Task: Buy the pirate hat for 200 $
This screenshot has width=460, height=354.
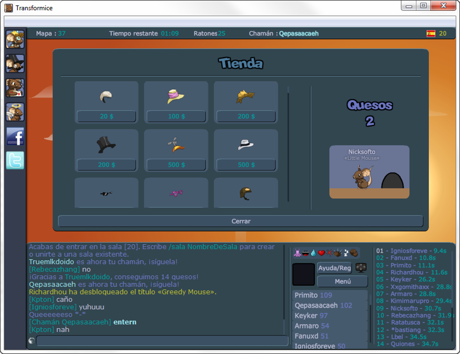Action: pyautogui.click(x=246, y=116)
